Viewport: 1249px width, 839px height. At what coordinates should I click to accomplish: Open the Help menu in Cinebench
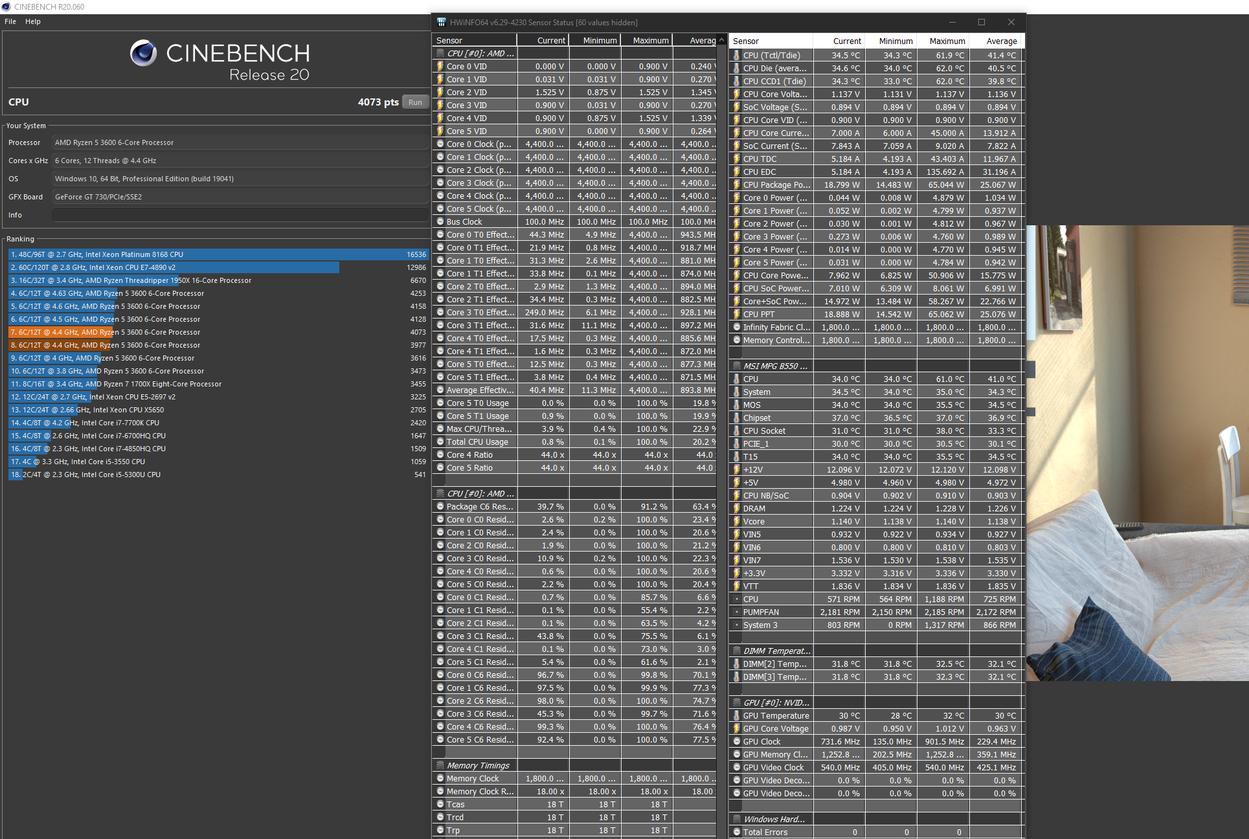[32, 21]
